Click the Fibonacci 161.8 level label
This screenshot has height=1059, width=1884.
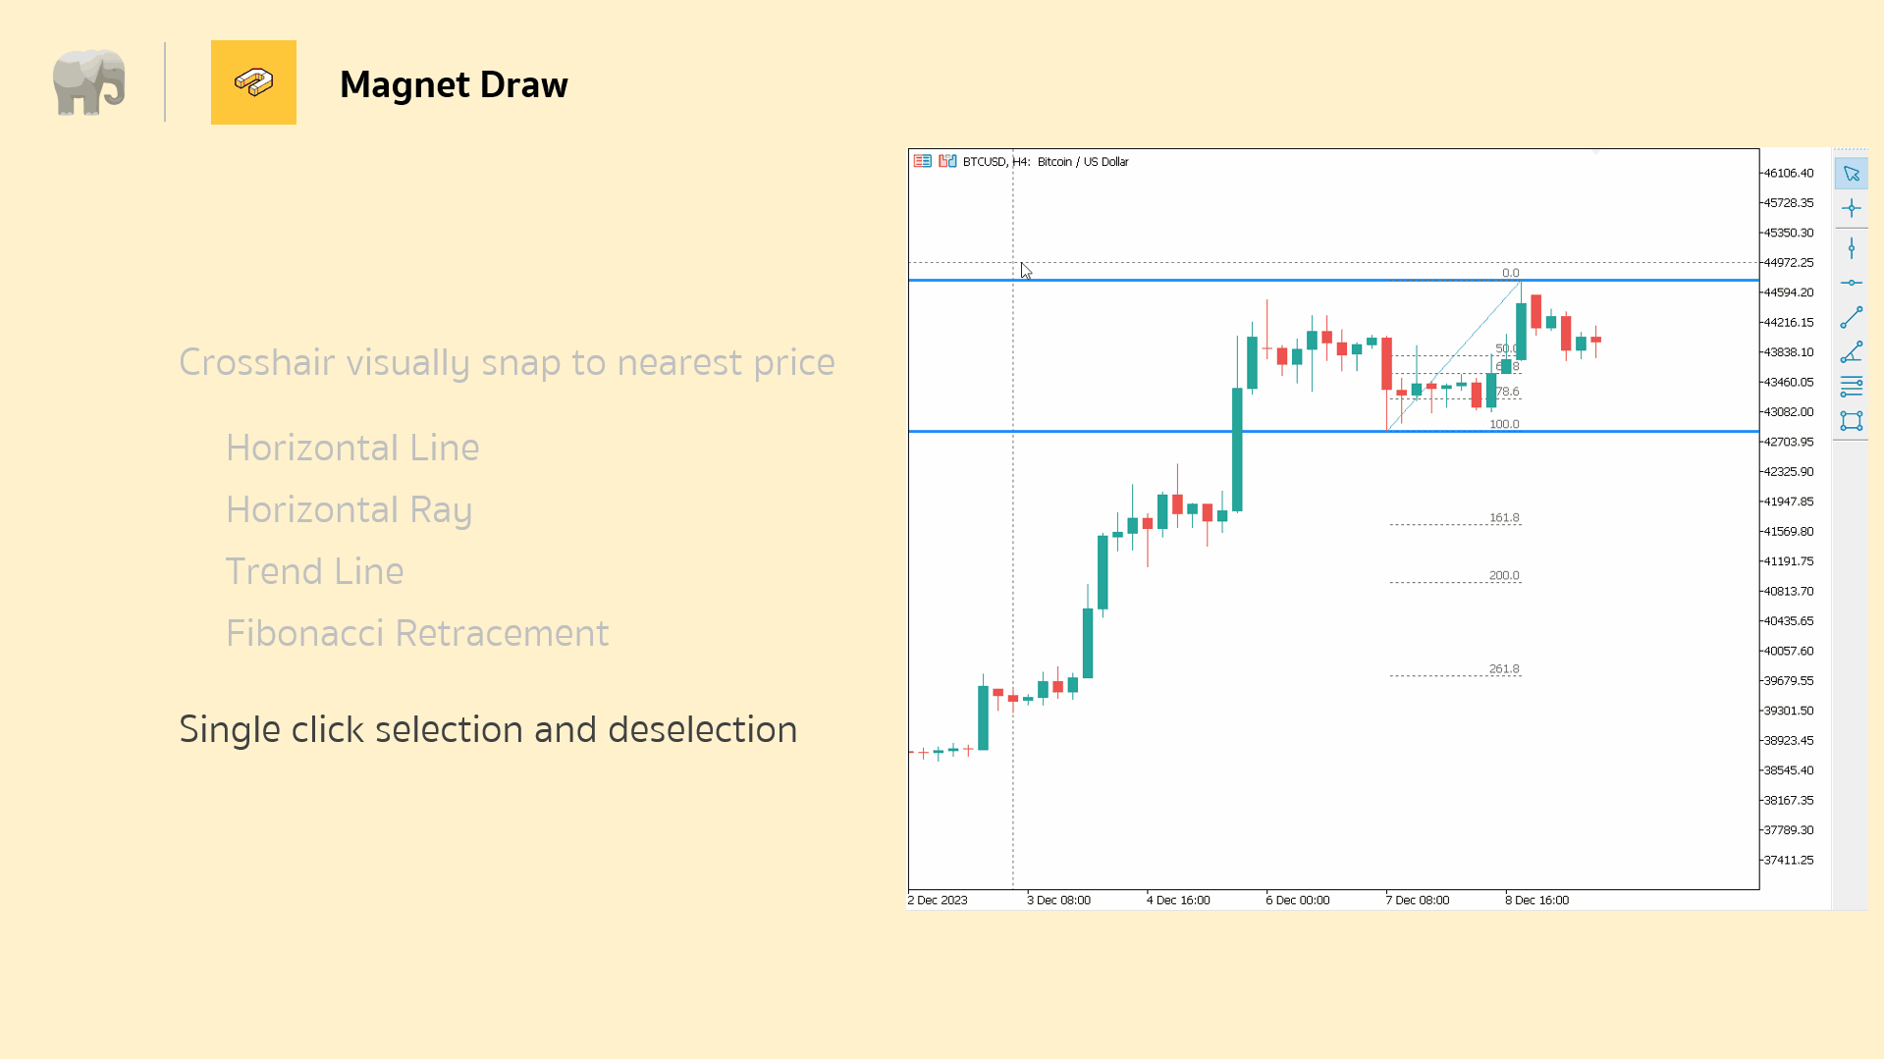click(1503, 517)
